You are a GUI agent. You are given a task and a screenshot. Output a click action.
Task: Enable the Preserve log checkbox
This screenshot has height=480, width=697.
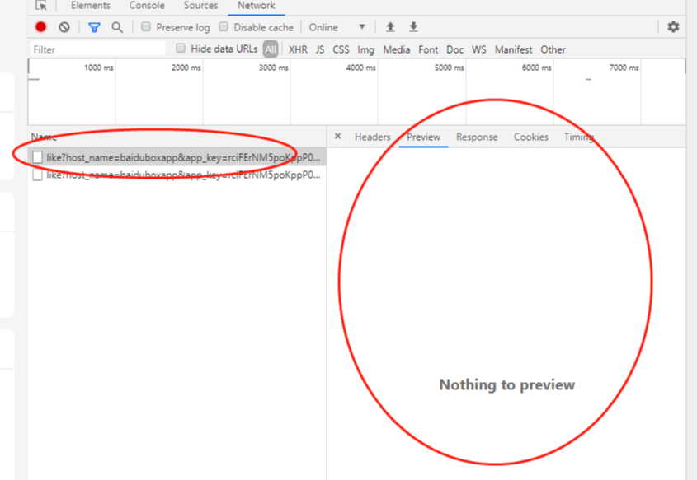click(x=146, y=26)
